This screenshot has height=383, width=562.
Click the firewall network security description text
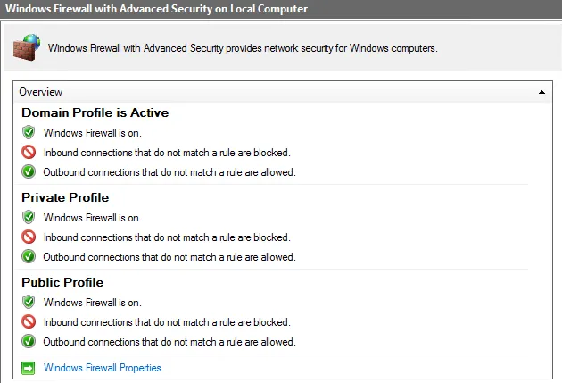[x=243, y=48]
